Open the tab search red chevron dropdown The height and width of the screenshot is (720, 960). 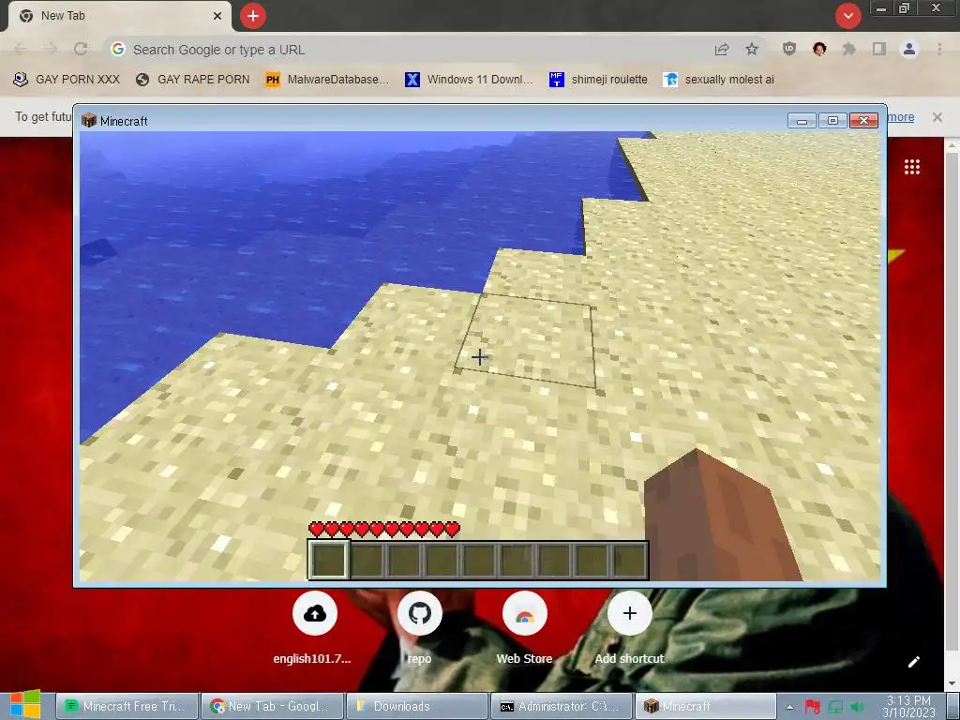pyautogui.click(x=847, y=16)
